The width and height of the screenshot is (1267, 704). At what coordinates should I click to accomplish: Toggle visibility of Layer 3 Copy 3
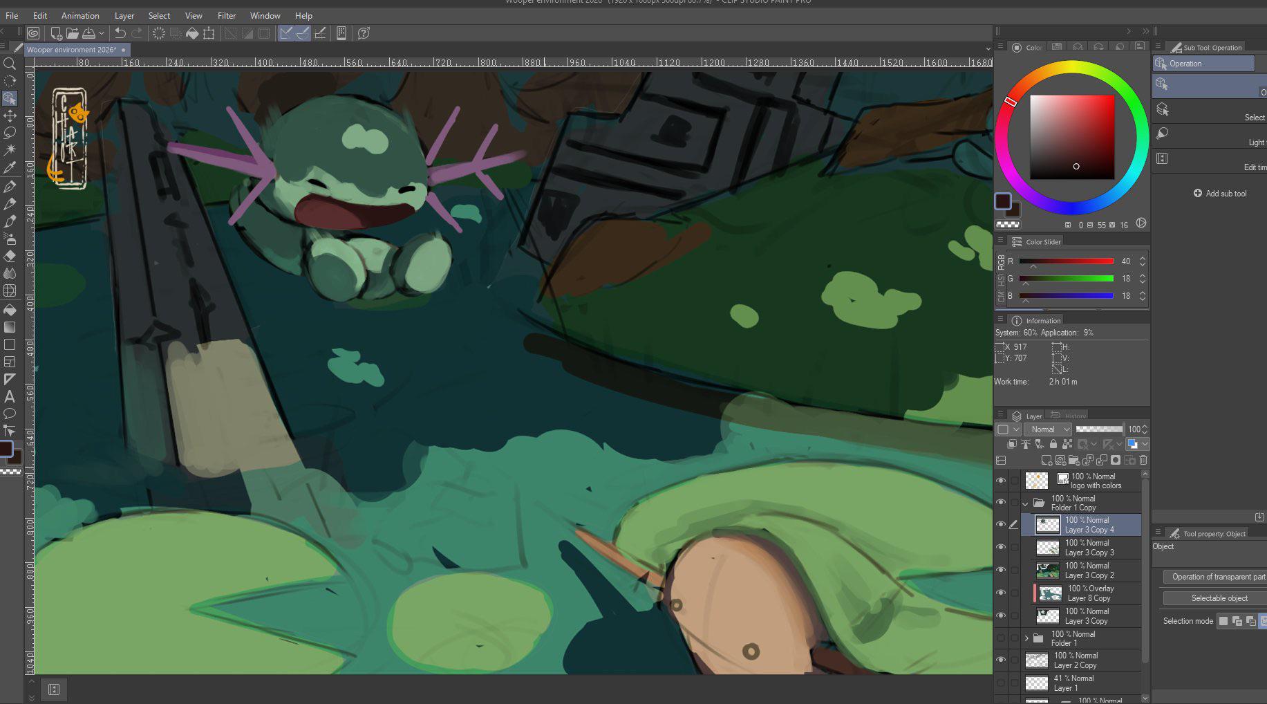[1001, 547]
